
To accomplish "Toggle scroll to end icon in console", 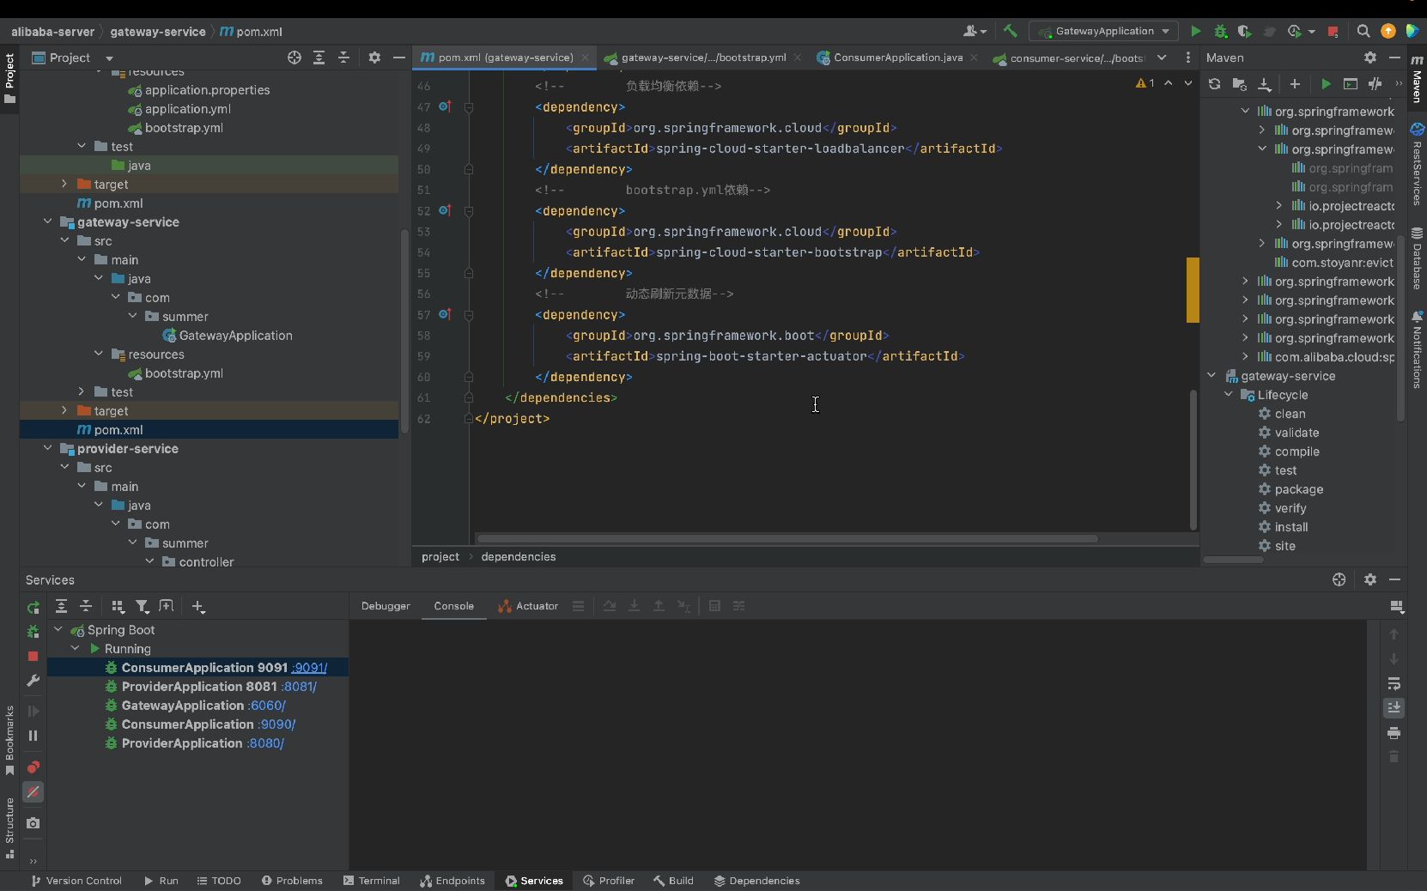I will 1394,707.
